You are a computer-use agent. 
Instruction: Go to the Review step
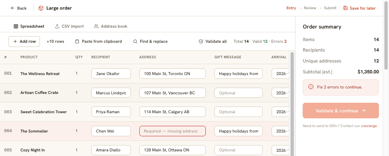click(x=310, y=8)
